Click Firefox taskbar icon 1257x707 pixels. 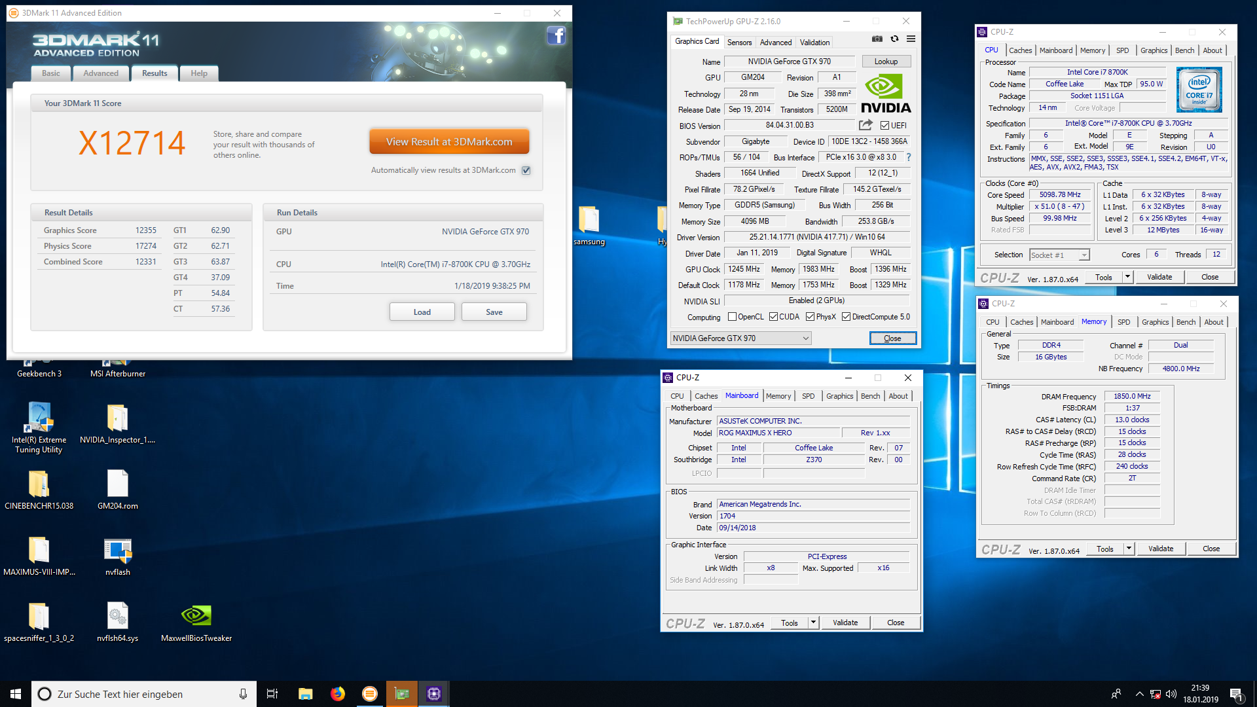click(338, 694)
